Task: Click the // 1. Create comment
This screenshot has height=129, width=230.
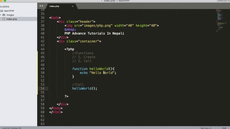Action: pos(84,57)
